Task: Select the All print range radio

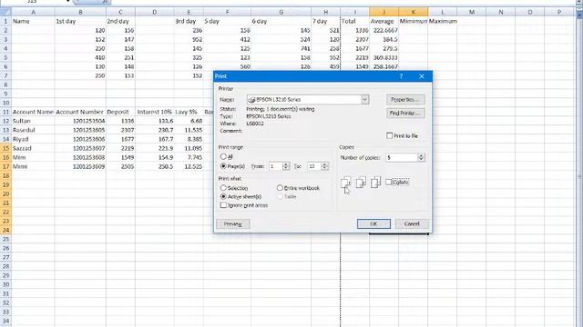Action: pos(223,157)
